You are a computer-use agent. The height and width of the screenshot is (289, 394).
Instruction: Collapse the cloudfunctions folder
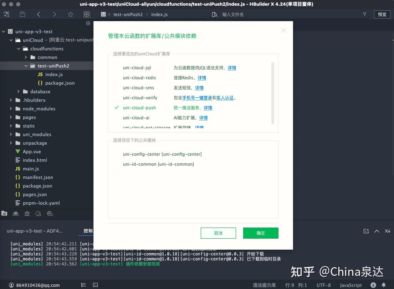pos(19,49)
